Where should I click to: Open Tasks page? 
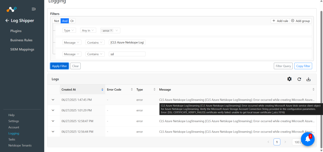[x=12, y=139]
